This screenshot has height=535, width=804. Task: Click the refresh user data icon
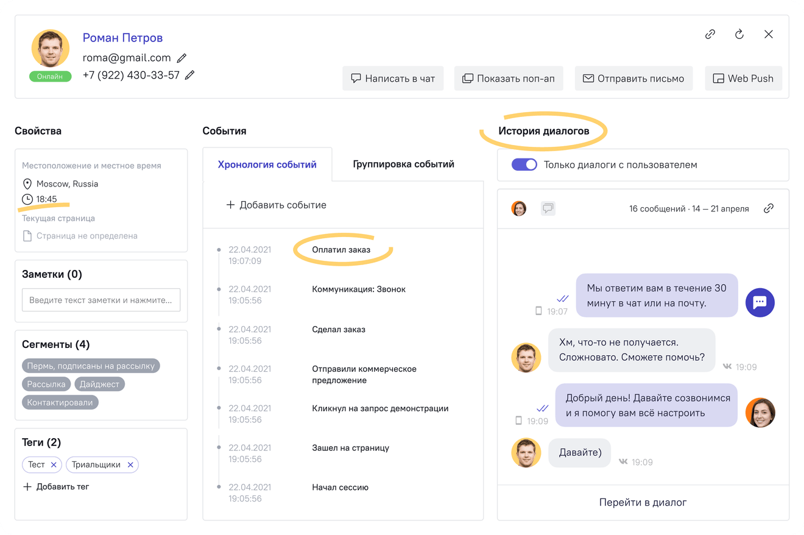coord(739,34)
